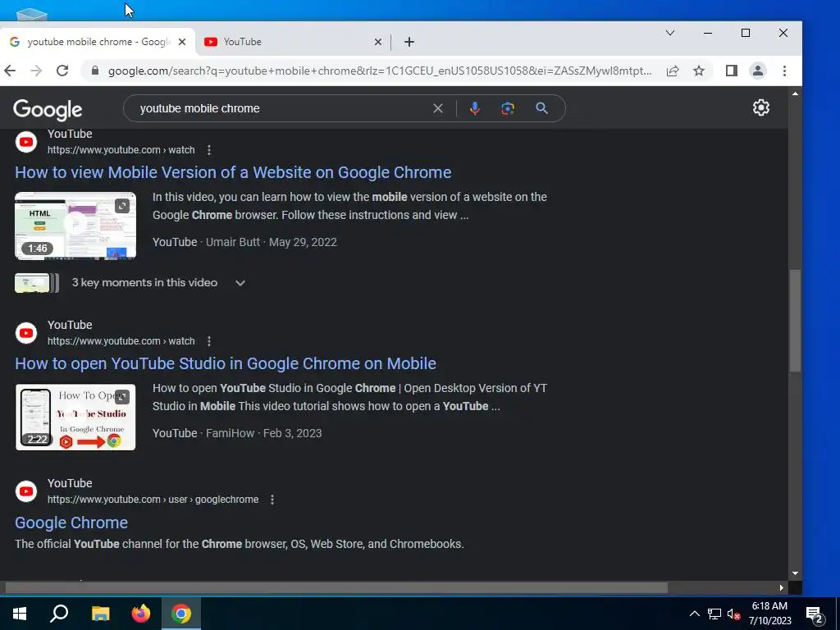Go to Google homepage logo
840x630 pixels.
coord(48,109)
